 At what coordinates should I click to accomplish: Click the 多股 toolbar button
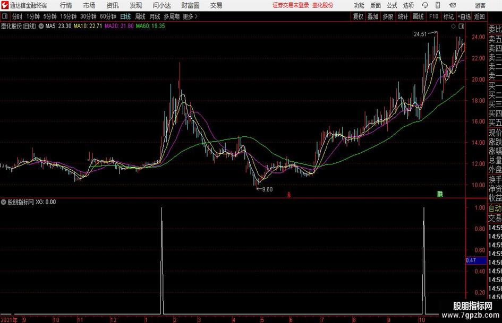388,16
